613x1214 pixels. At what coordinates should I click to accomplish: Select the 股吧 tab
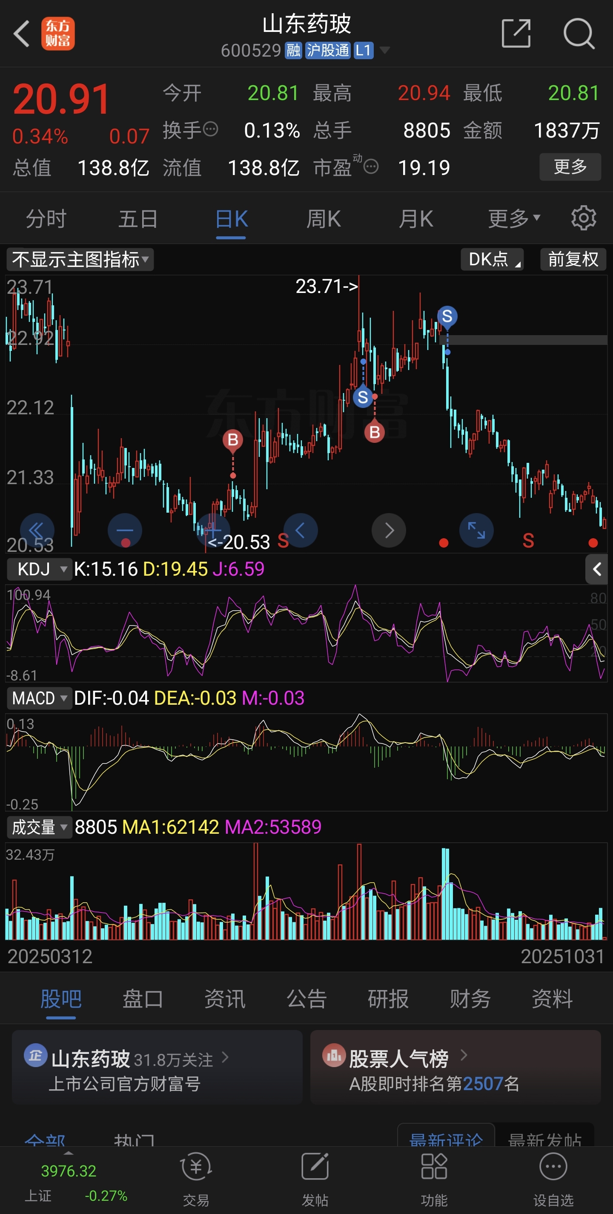(61, 999)
